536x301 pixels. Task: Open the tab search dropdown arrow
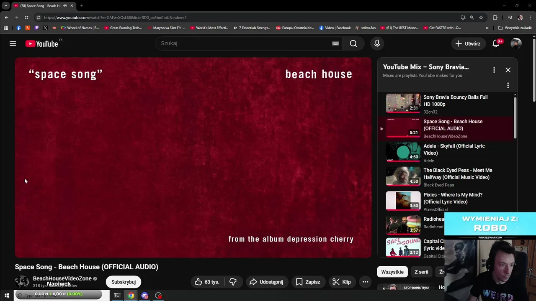6,6
